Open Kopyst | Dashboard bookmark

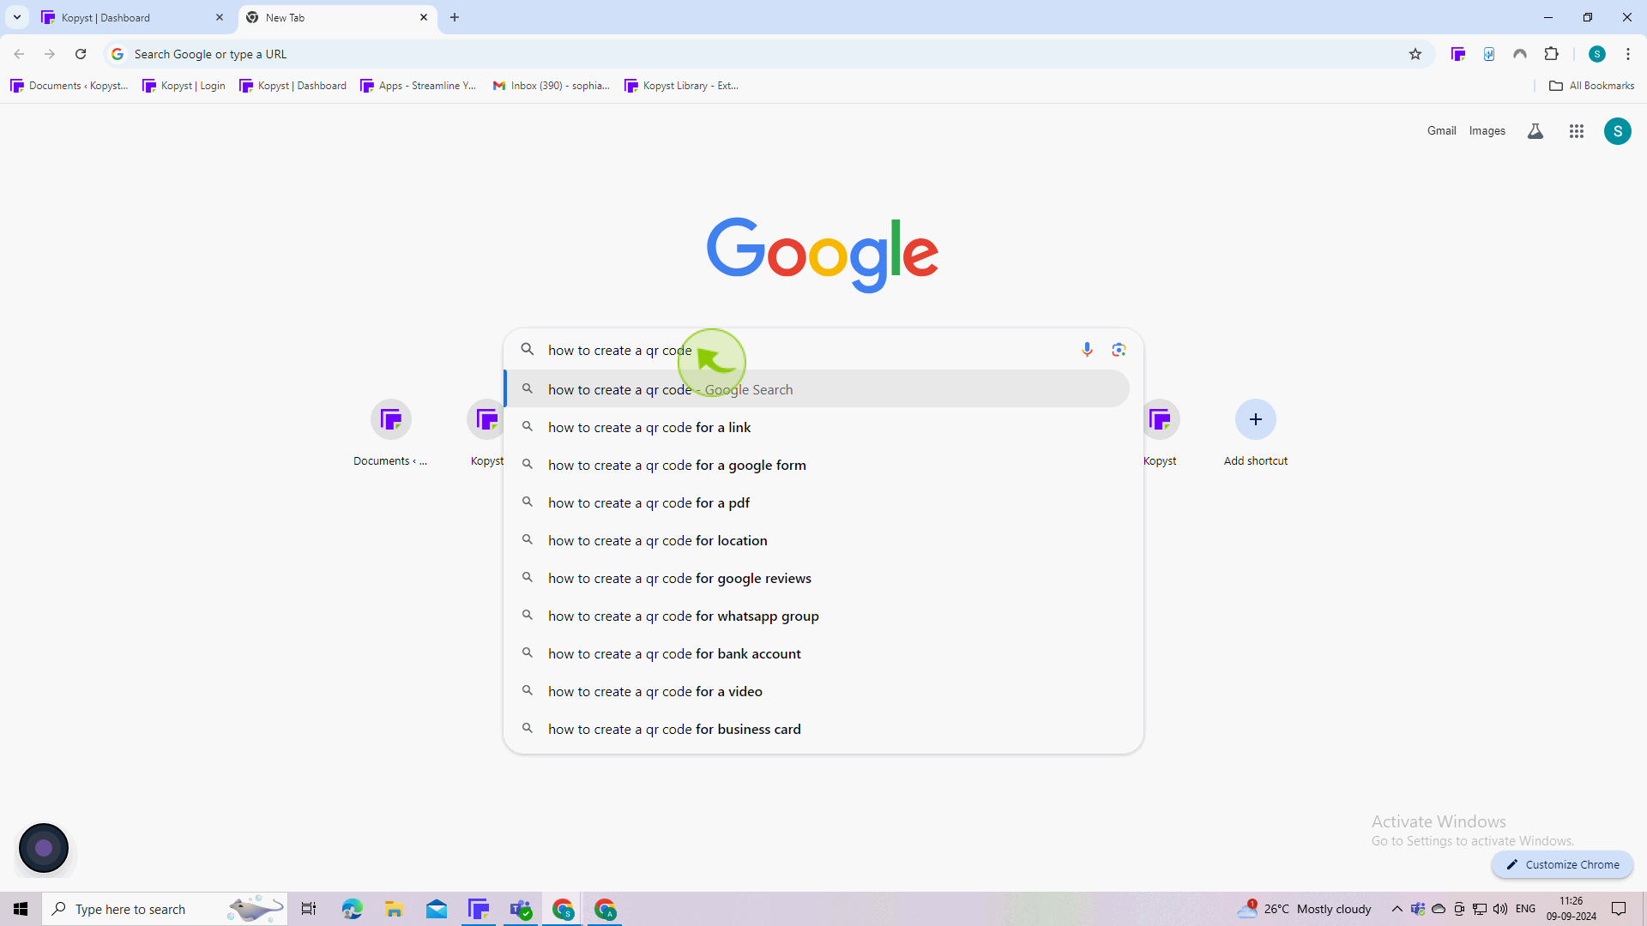click(293, 86)
